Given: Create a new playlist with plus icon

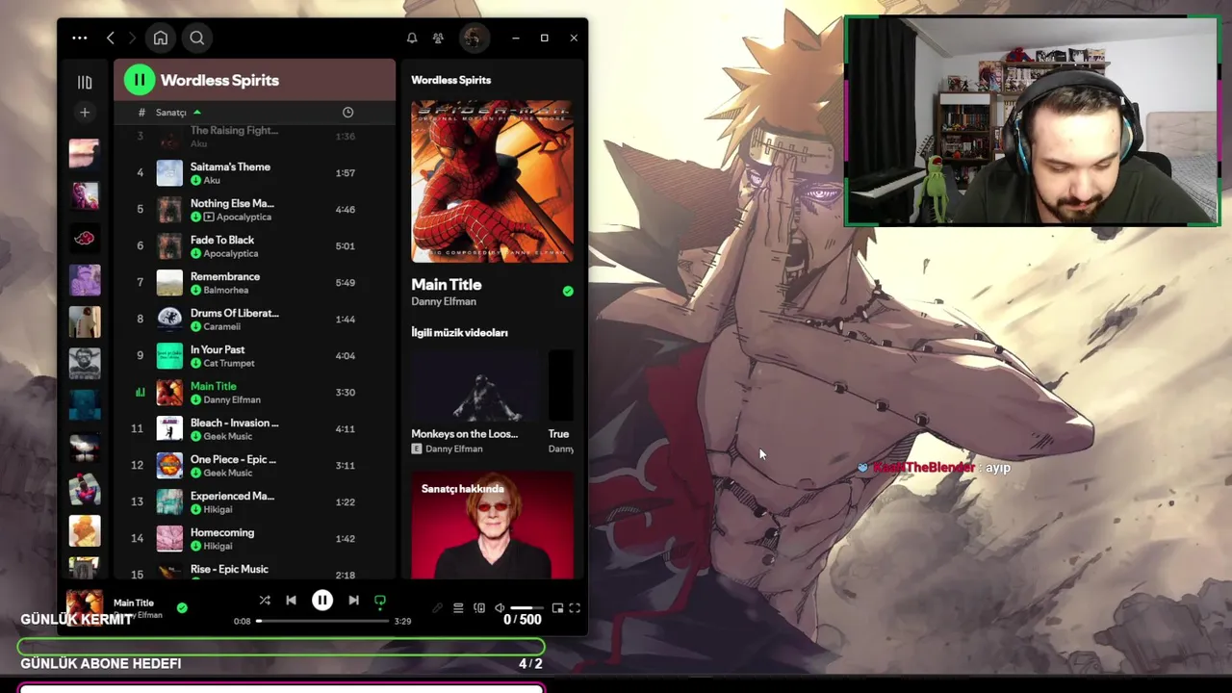Looking at the screenshot, I should [x=85, y=113].
